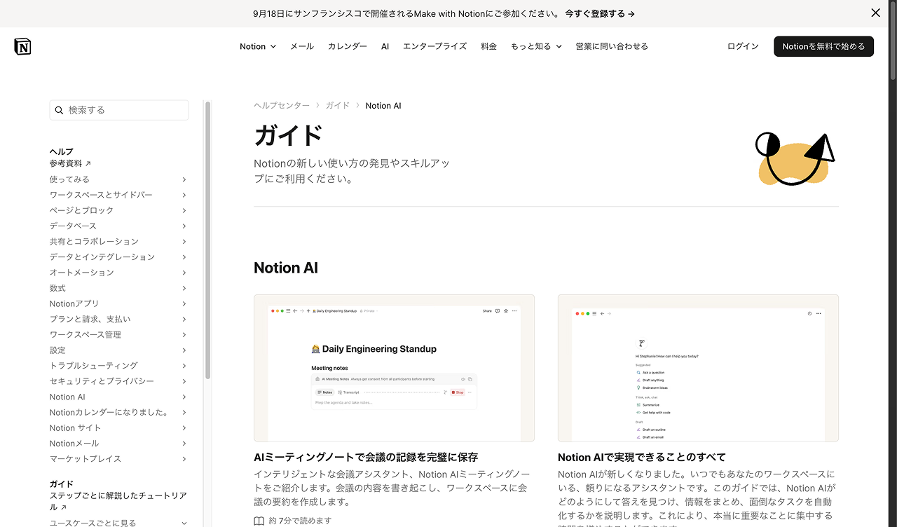Expand ワークスペースとサイドバー chevron

point(184,195)
